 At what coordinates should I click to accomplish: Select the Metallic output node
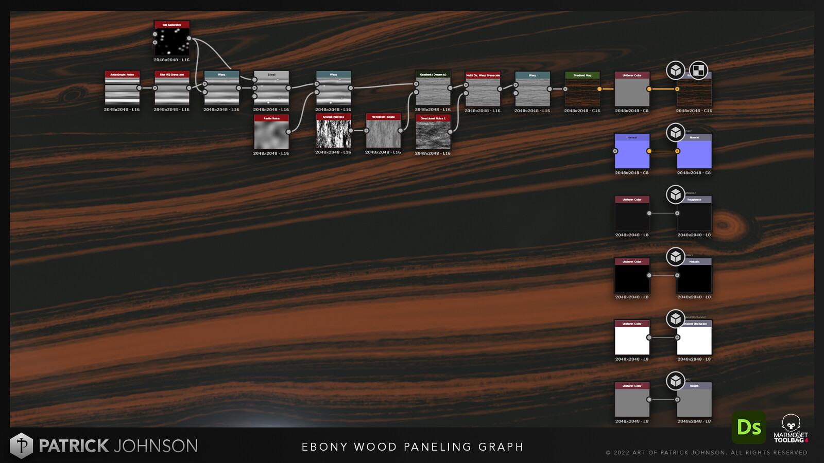(694, 275)
